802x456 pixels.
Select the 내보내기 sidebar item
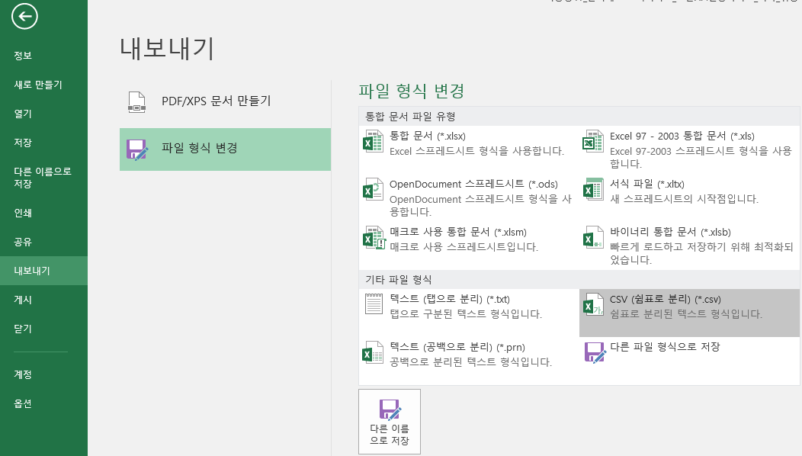point(43,271)
